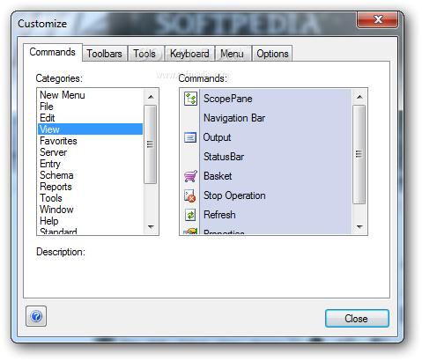Click the Close button
422x361 pixels.
(357, 318)
